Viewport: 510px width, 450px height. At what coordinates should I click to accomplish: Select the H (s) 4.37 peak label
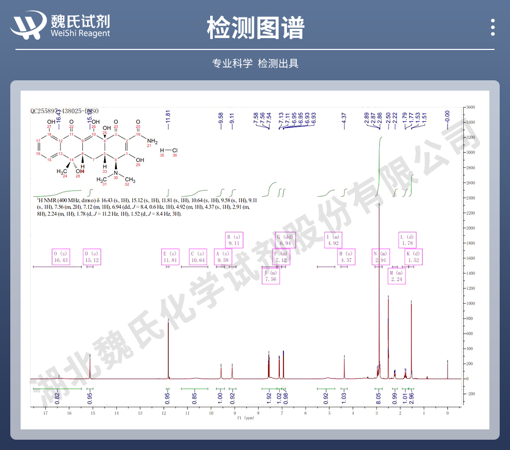point(346,257)
